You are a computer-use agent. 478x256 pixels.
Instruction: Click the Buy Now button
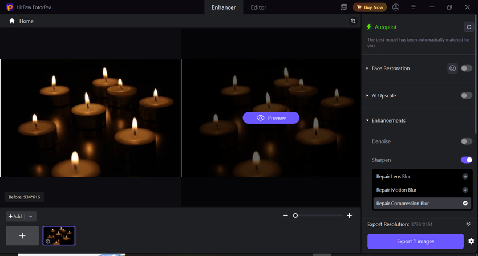click(370, 7)
